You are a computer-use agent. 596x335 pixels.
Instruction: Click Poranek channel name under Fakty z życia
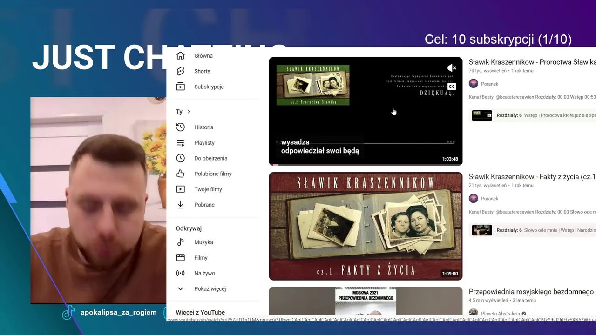pos(489,199)
